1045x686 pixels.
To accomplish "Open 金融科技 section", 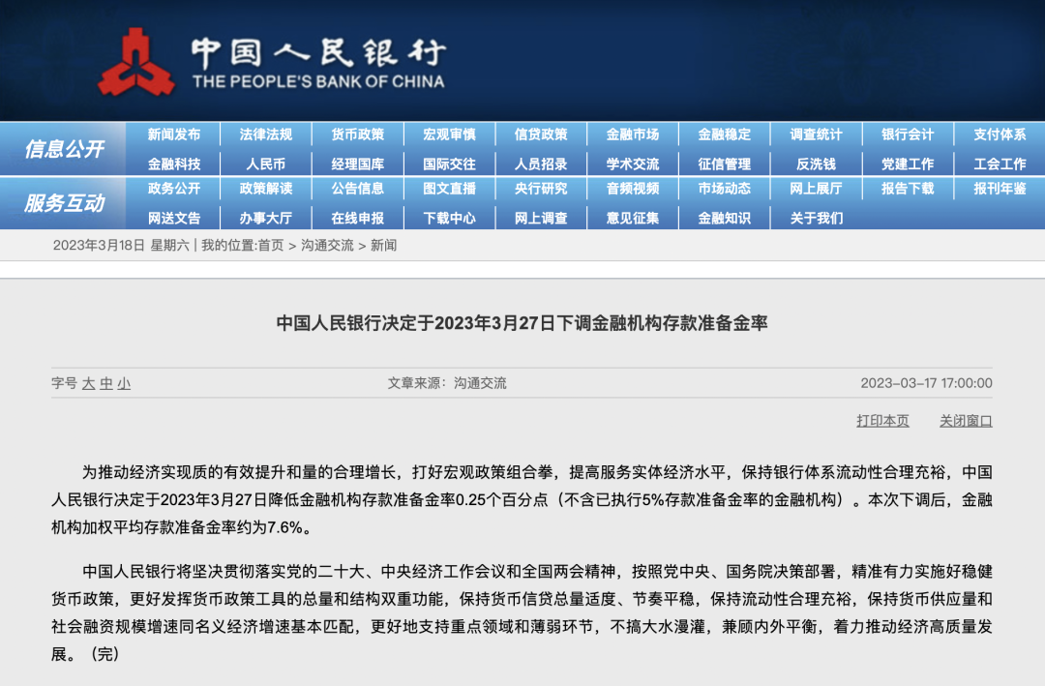I will (x=174, y=164).
